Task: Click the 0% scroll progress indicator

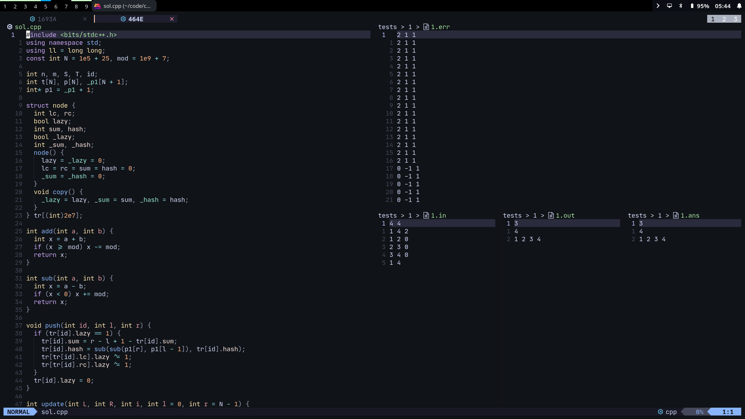Action: pos(700,412)
